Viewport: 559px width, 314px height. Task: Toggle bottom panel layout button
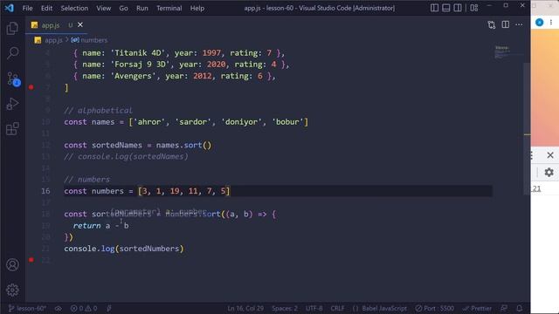click(x=446, y=8)
